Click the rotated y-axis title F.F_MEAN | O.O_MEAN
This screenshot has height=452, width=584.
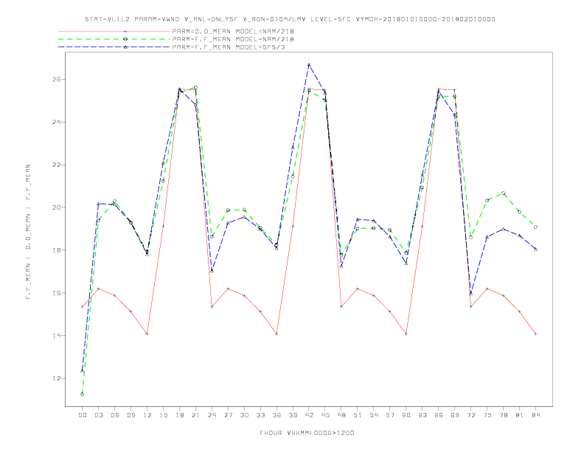point(28,232)
